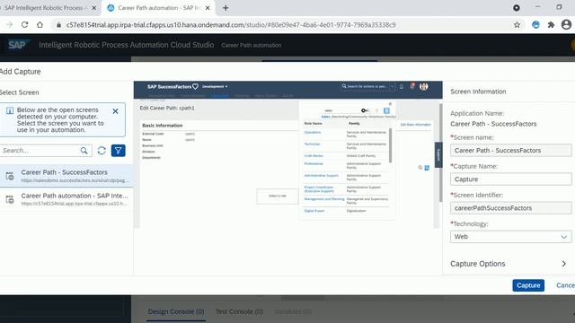Bookmark this page with the star icon

coord(517,24)
